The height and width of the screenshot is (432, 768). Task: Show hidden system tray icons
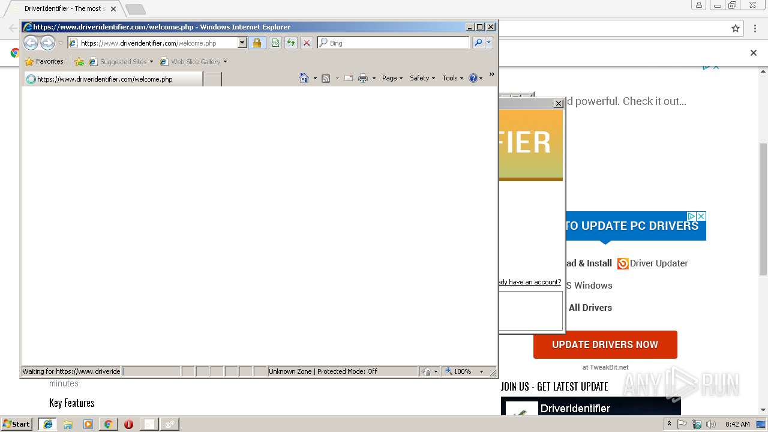pos(669,424)
